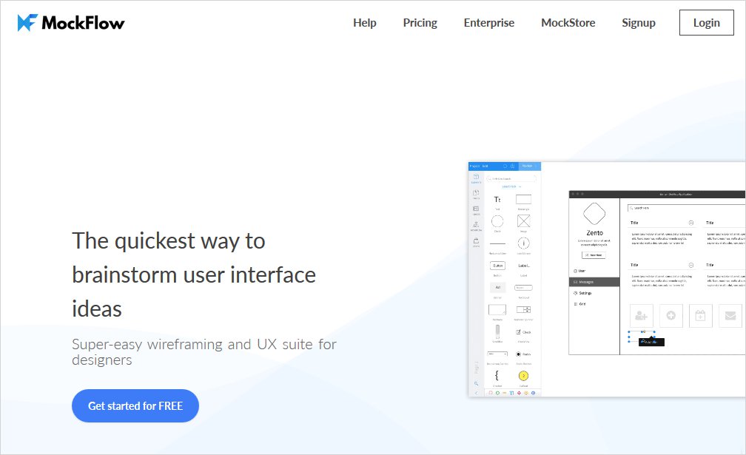
Task: Select the Text (Tt) component icon
Action: click(x=497, y=200)
